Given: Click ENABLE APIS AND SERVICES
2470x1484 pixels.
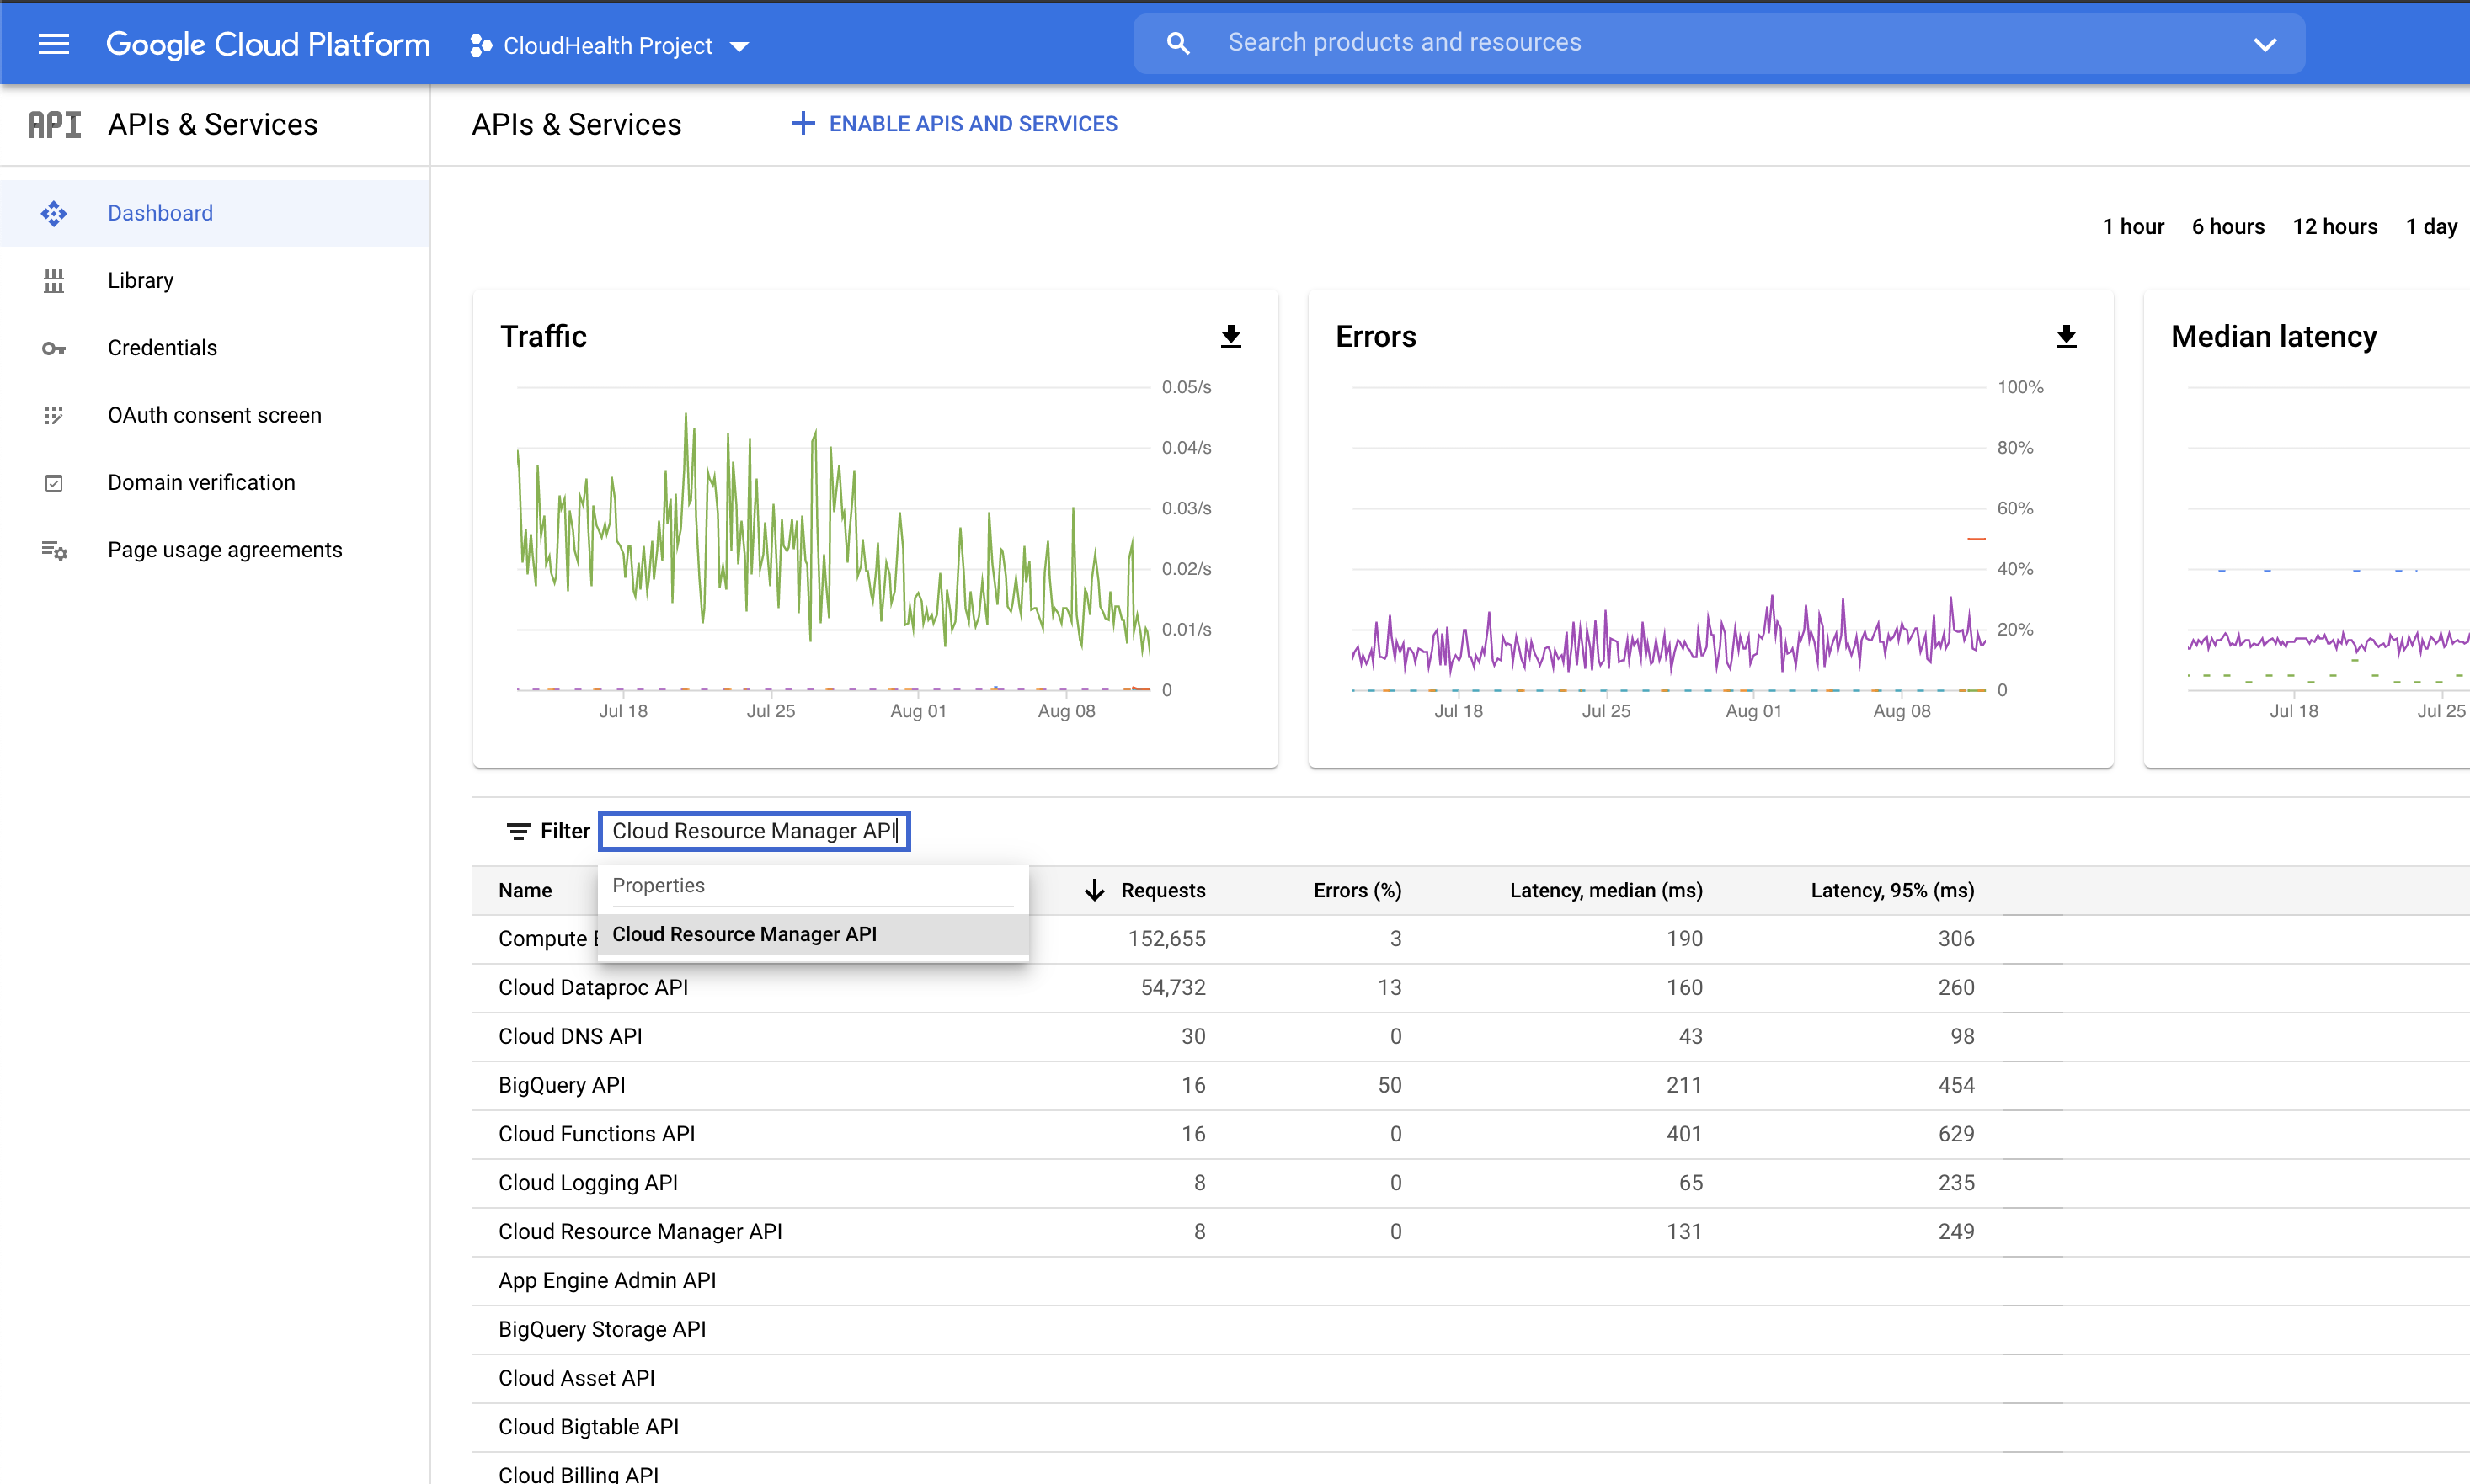Looking at the screenshot, I should [x=953, y=123].
